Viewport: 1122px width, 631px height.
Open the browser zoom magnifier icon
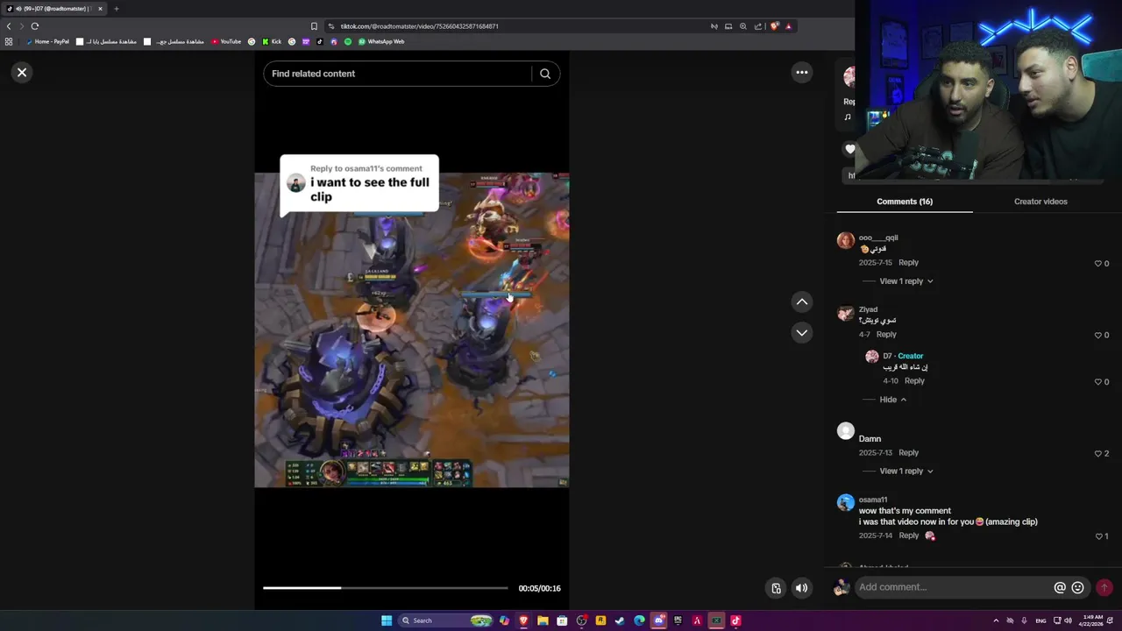743,26
